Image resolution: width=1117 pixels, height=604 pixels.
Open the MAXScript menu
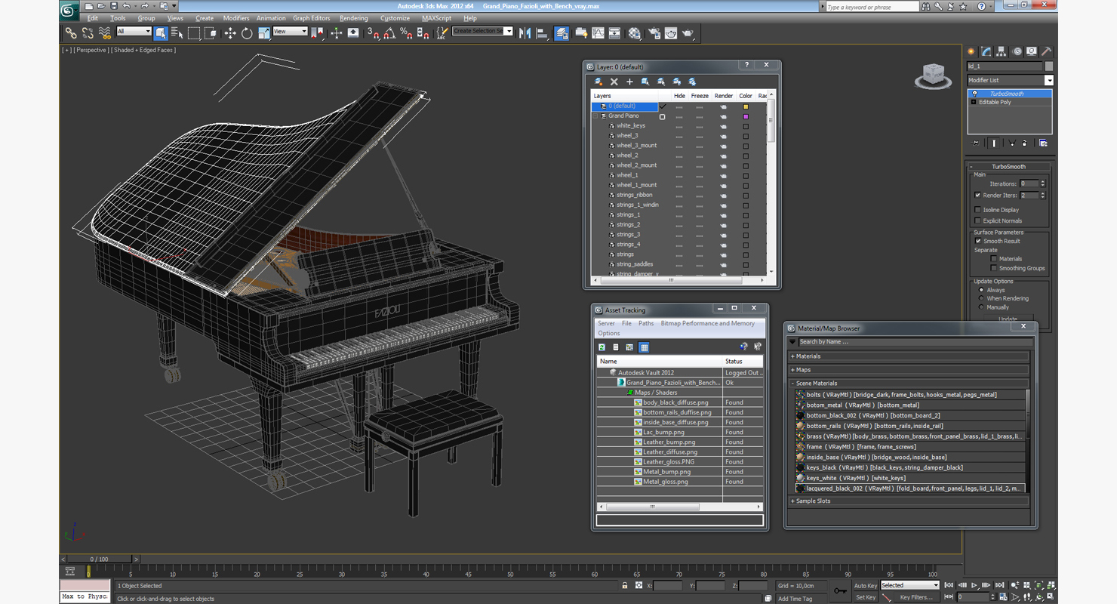pyautogui.click(x=436, y=18)
